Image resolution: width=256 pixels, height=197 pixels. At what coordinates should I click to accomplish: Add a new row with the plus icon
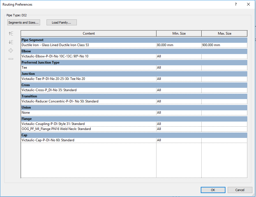[x=11, y=50]
